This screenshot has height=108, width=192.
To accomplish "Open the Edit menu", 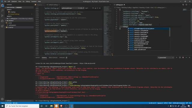I will [9, 1].
